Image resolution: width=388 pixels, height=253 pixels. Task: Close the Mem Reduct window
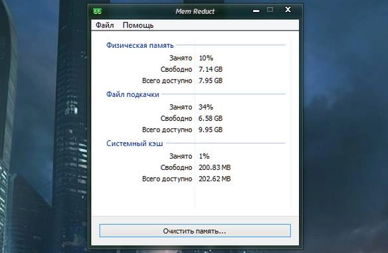288,10
